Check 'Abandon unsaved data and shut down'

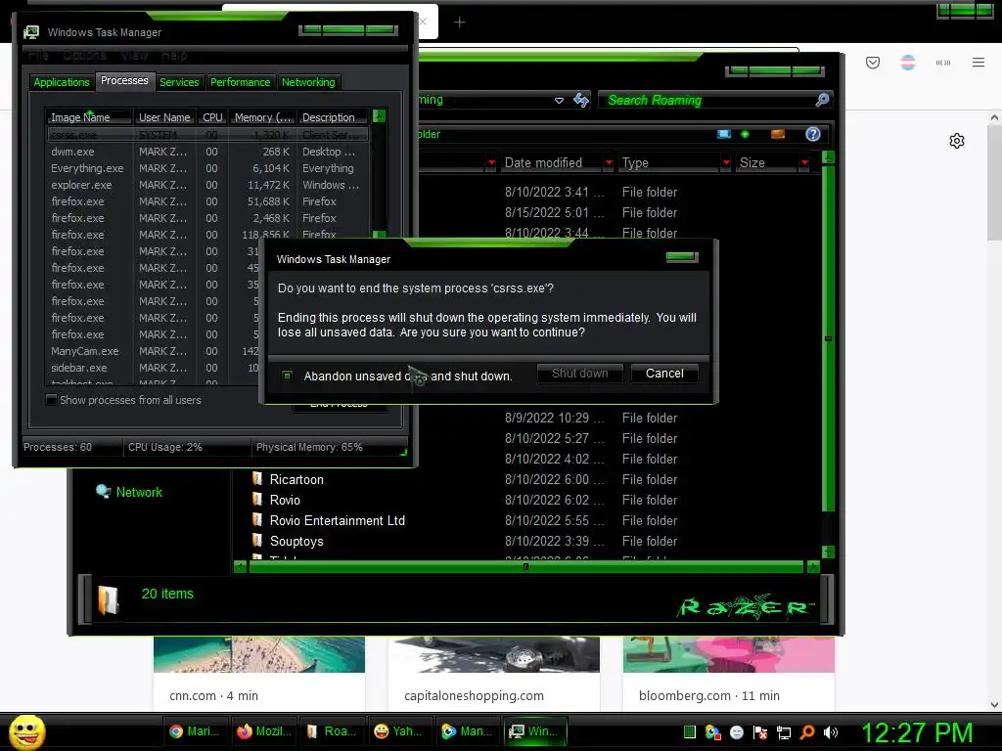(287, 375)
